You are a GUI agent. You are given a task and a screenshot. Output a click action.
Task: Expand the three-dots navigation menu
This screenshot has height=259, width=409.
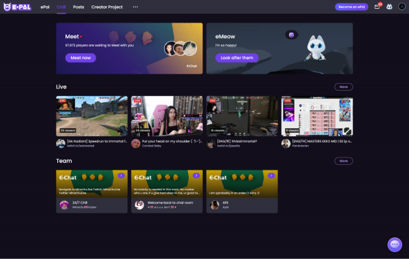pyautogui.click(x=135, y=7)
